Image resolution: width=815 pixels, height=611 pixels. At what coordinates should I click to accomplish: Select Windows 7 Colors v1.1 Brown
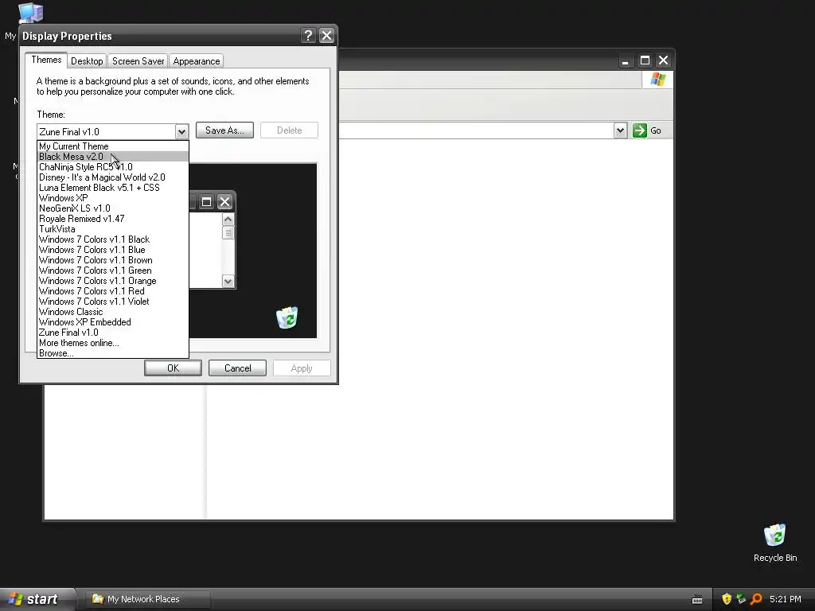(x=113, y=260)
